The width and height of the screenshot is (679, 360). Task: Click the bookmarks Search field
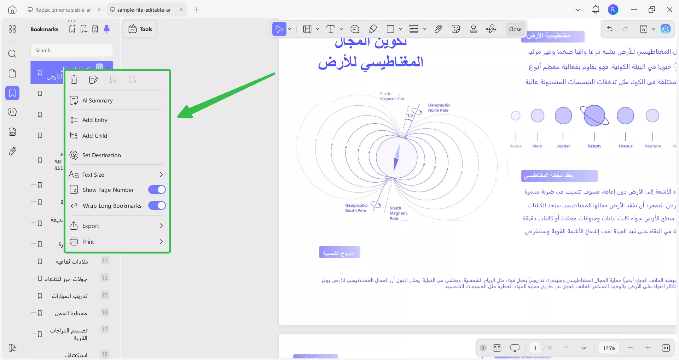[x=72, y=50]
